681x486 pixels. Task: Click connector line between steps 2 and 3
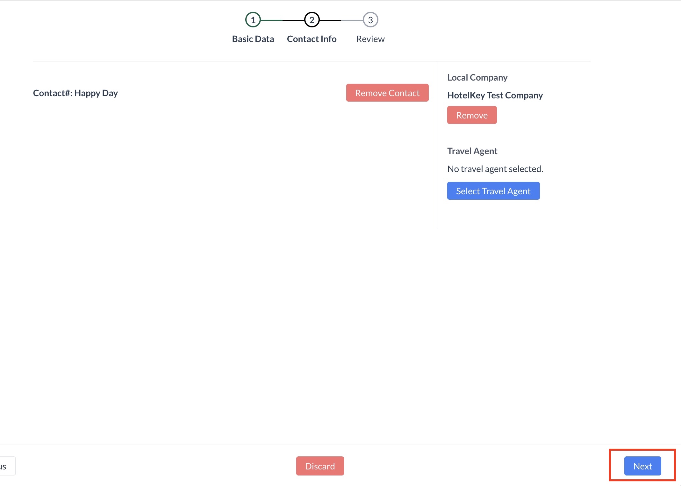click(x=341, y=20)
